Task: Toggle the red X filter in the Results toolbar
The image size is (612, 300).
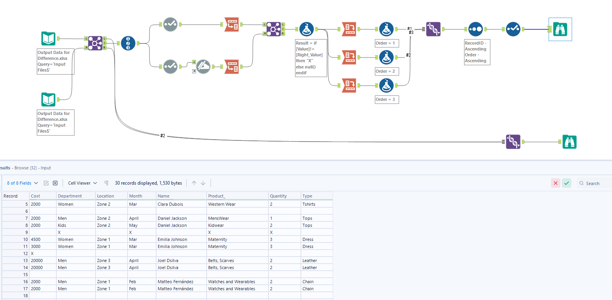Action: pyautogui.click(x=556, y=183)
